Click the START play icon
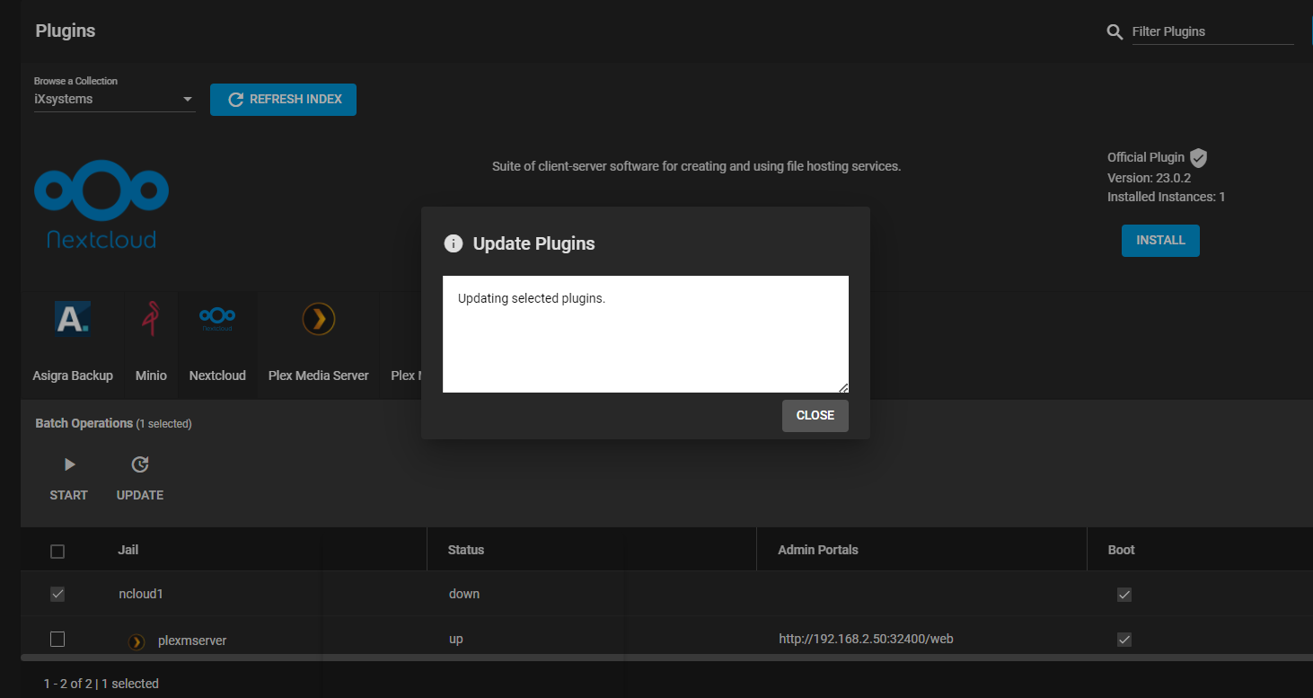 coord(69,465)
